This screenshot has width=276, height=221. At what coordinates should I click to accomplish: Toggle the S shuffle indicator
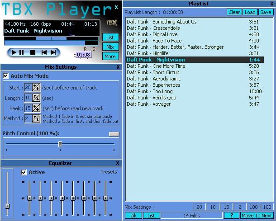(94, 49)
